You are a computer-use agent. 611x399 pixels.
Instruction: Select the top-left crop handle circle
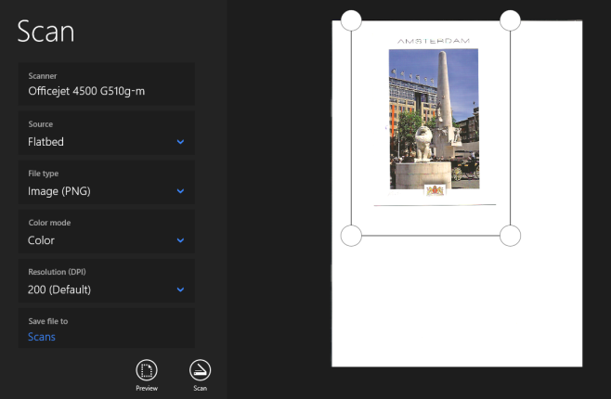pyautogui.click(x=351, y=19)
